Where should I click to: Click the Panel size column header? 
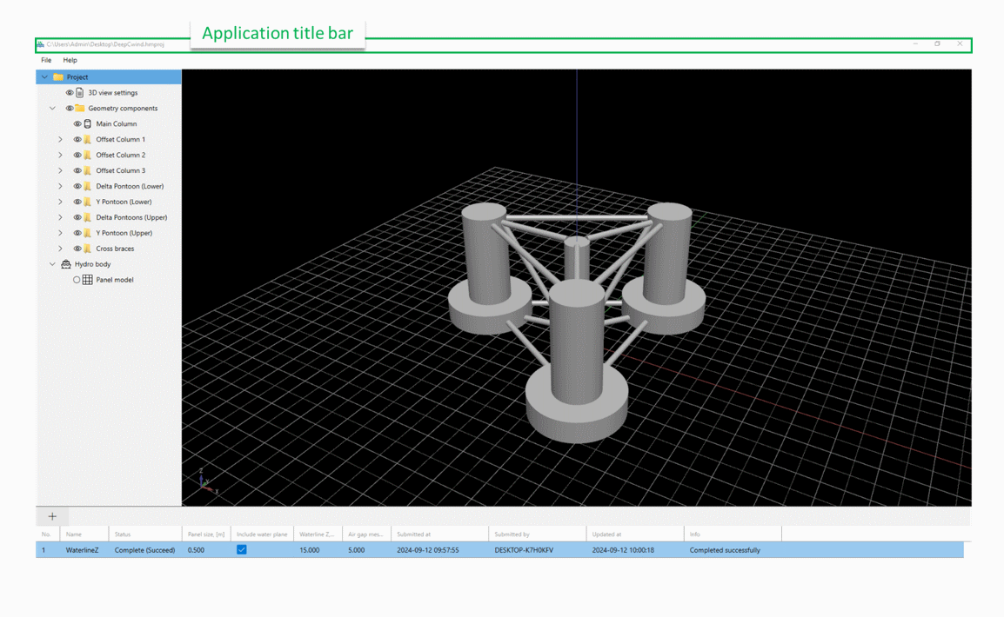tap(205, 534)
